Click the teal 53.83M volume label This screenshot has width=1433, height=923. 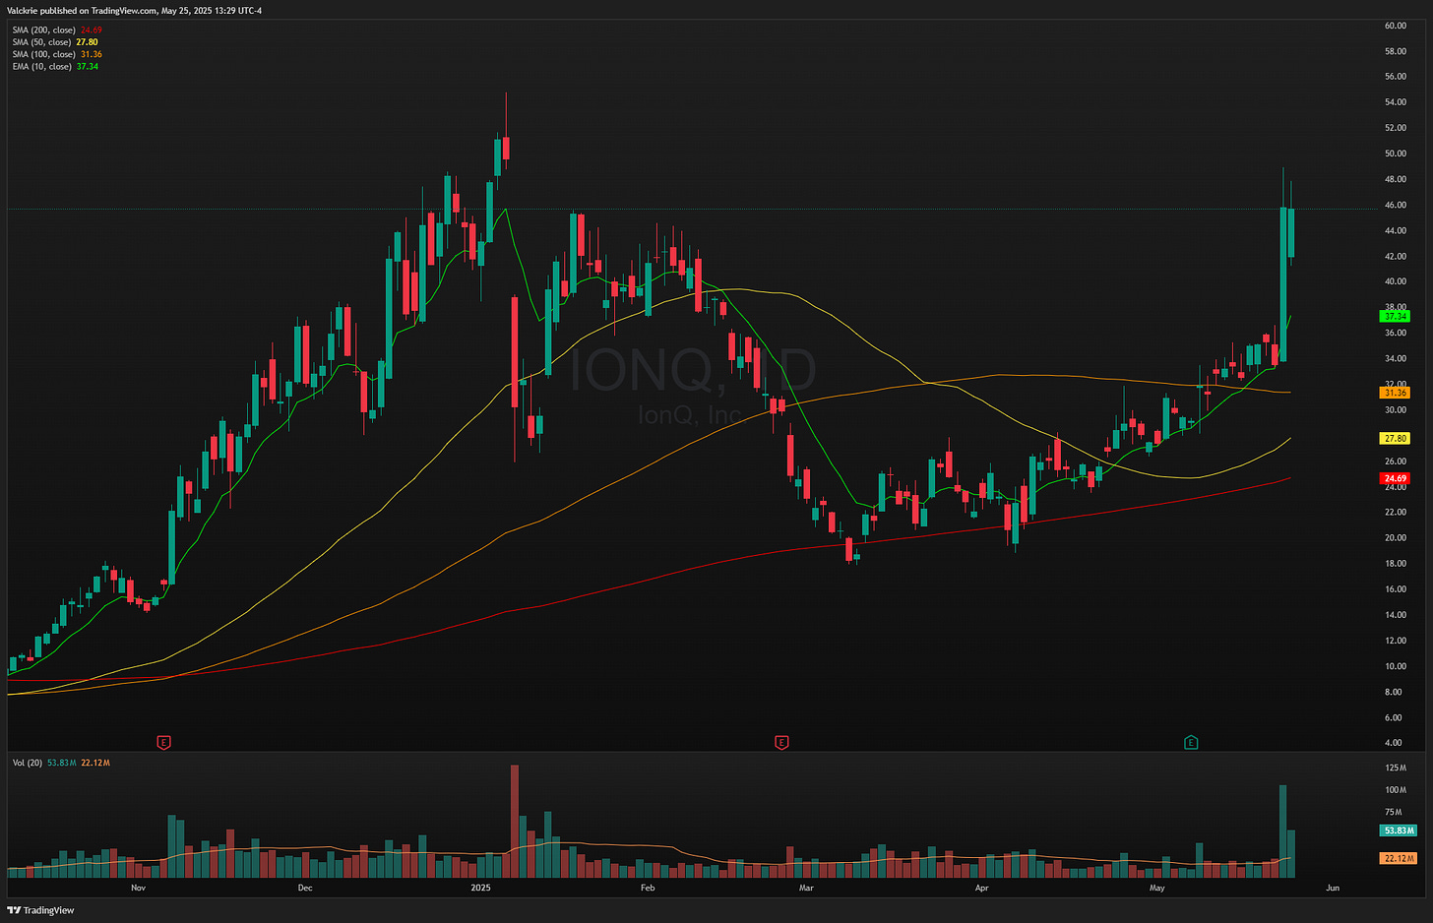[x=1399, y=831]
